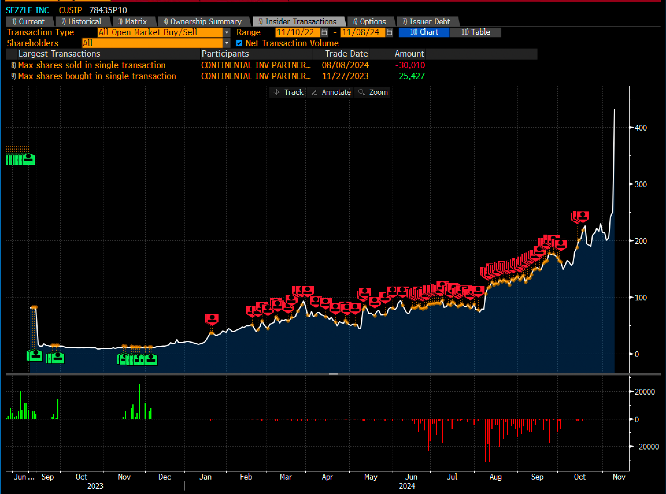Screen dimensions: 666x494
Task: Select the Annotate pencil tool
Action: (x=331, y=92)
